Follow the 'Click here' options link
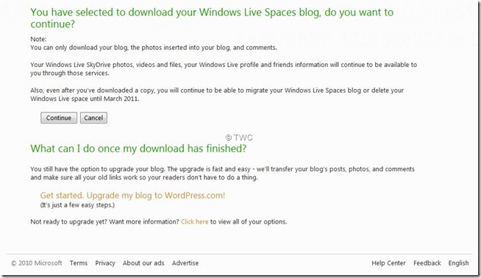This screenshot has height=278, width=481. pos(194,221)
